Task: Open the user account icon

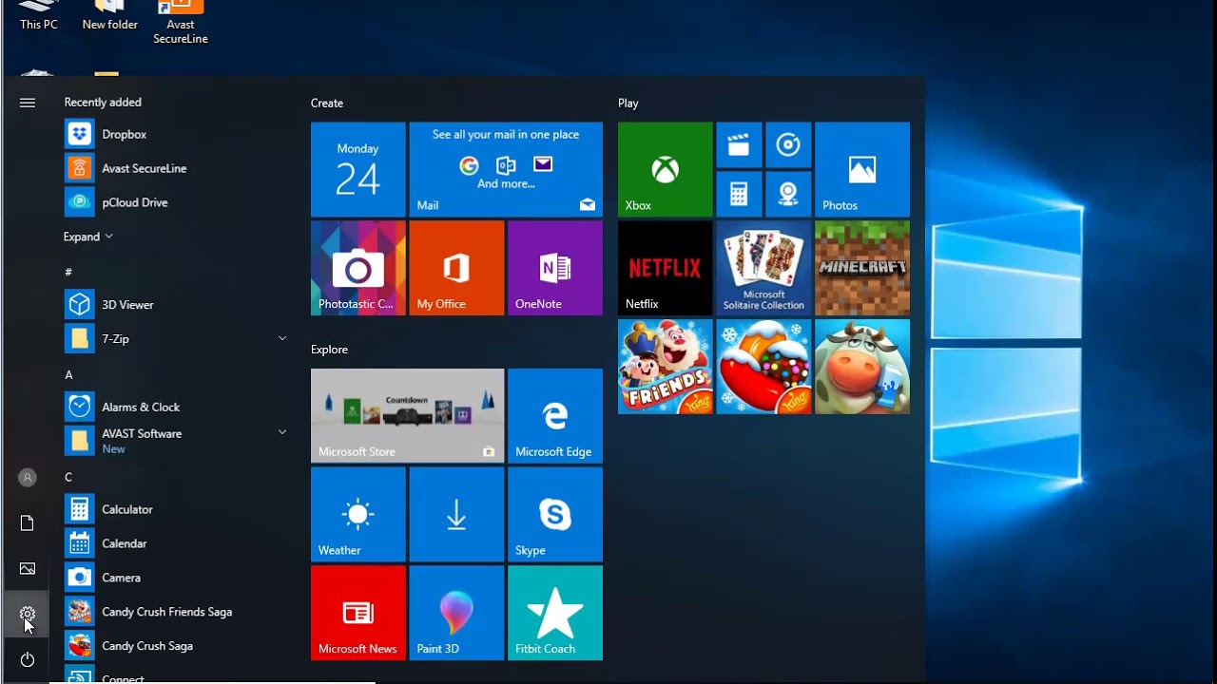Action: point(28,478)
